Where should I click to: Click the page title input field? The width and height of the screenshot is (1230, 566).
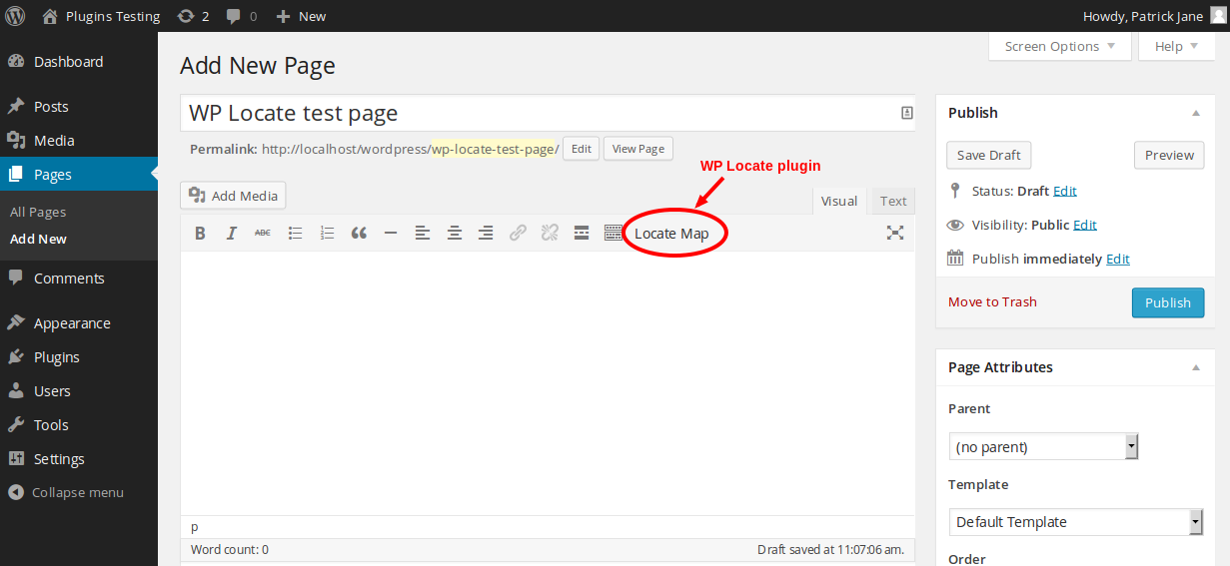tap(548, 113)
